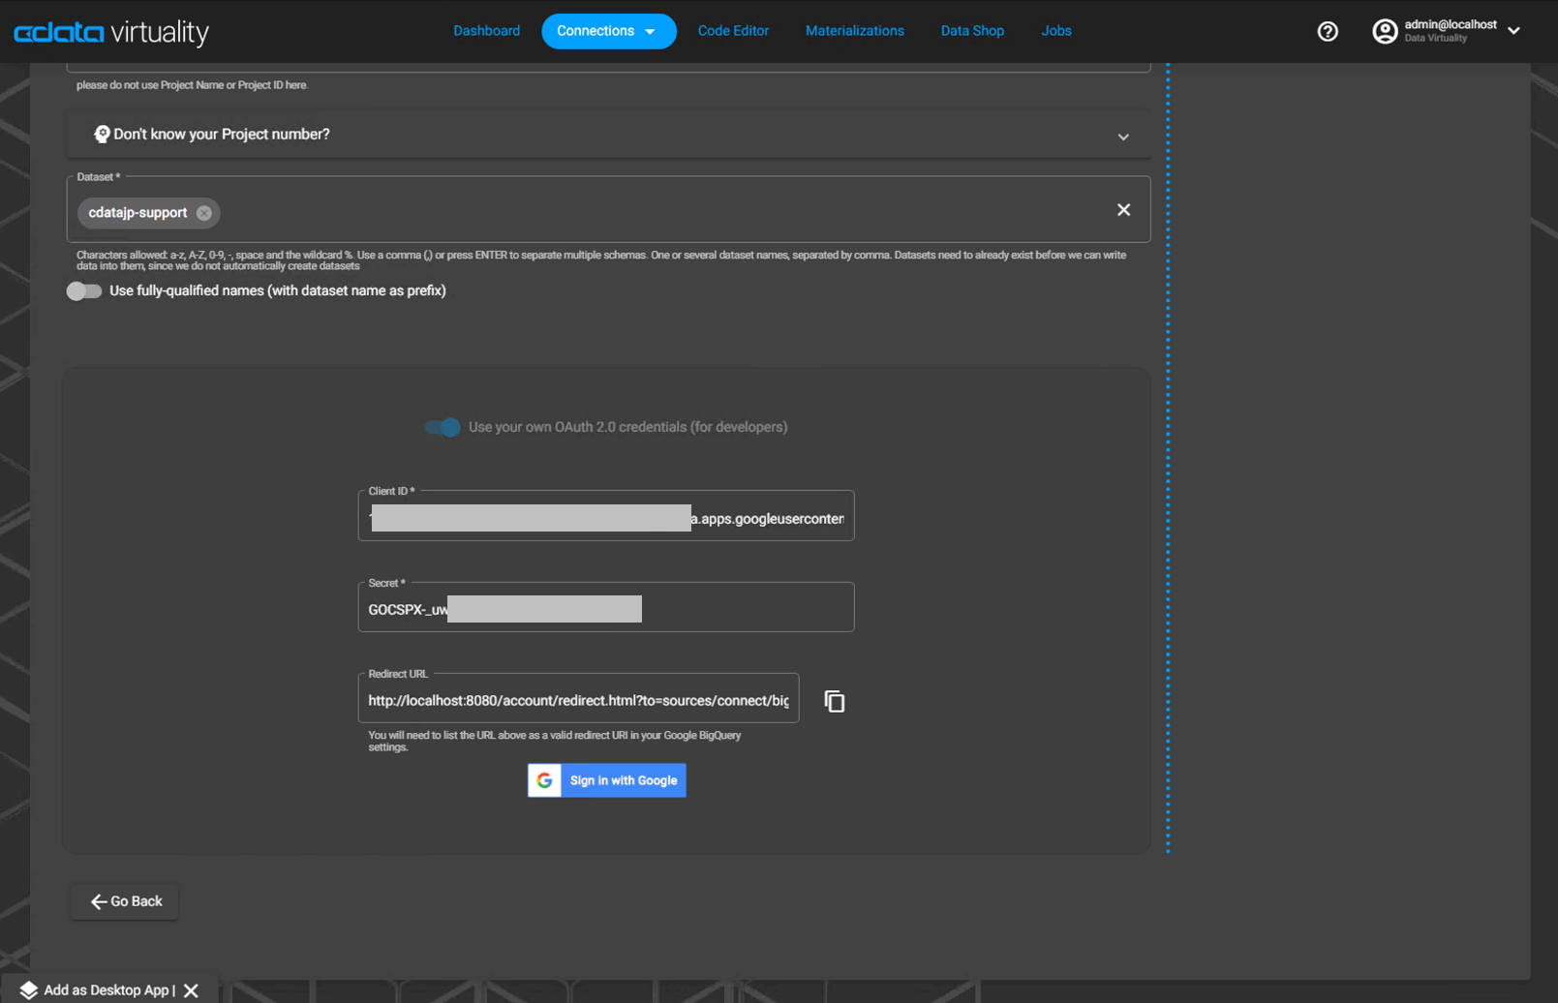This screenshot has height=1003, width=1558.
Task: Click the Go Back button
Action: point(125,901)
